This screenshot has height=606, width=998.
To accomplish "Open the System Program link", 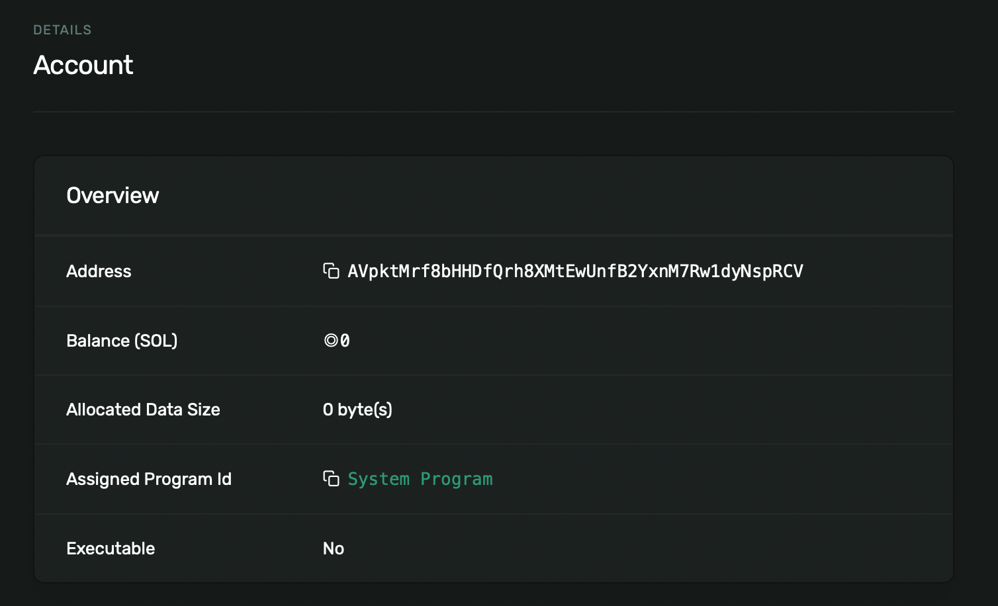I will pos(420,478).
